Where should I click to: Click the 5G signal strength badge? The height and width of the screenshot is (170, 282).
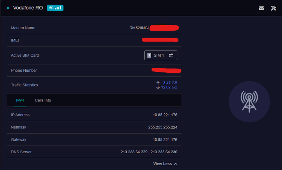coord(55,8)
